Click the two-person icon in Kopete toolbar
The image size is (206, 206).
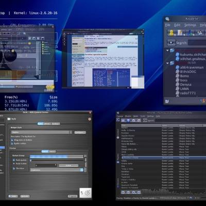200,32
